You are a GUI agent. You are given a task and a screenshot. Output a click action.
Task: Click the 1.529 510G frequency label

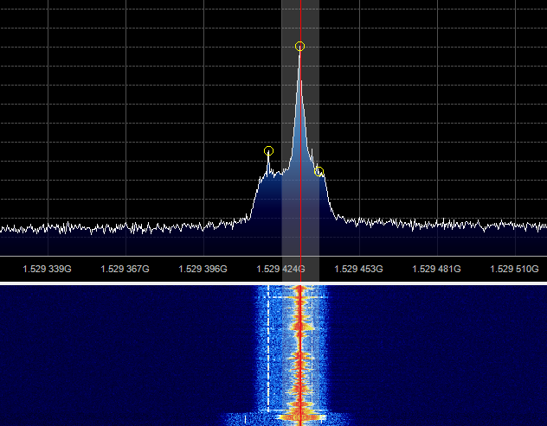point(515,269)
